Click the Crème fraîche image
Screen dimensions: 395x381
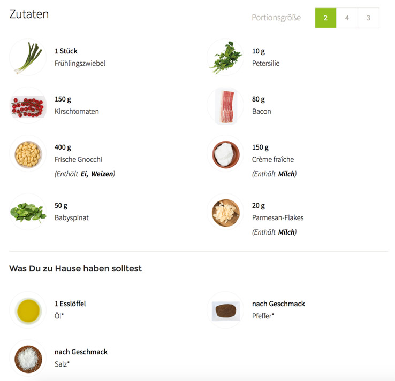tap(225, 154)
